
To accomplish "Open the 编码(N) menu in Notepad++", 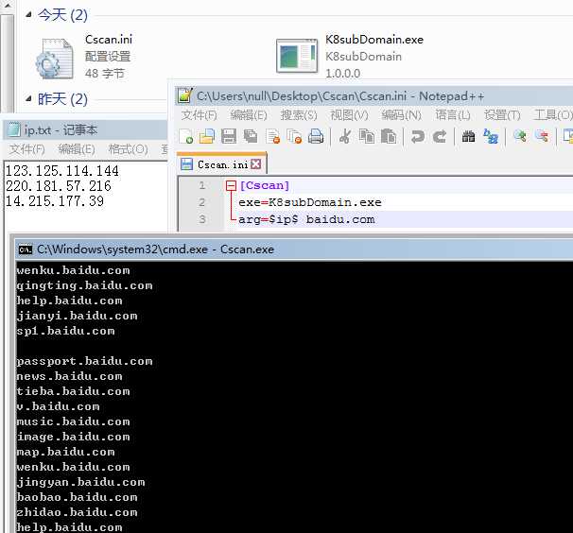I will click(401, 115).
